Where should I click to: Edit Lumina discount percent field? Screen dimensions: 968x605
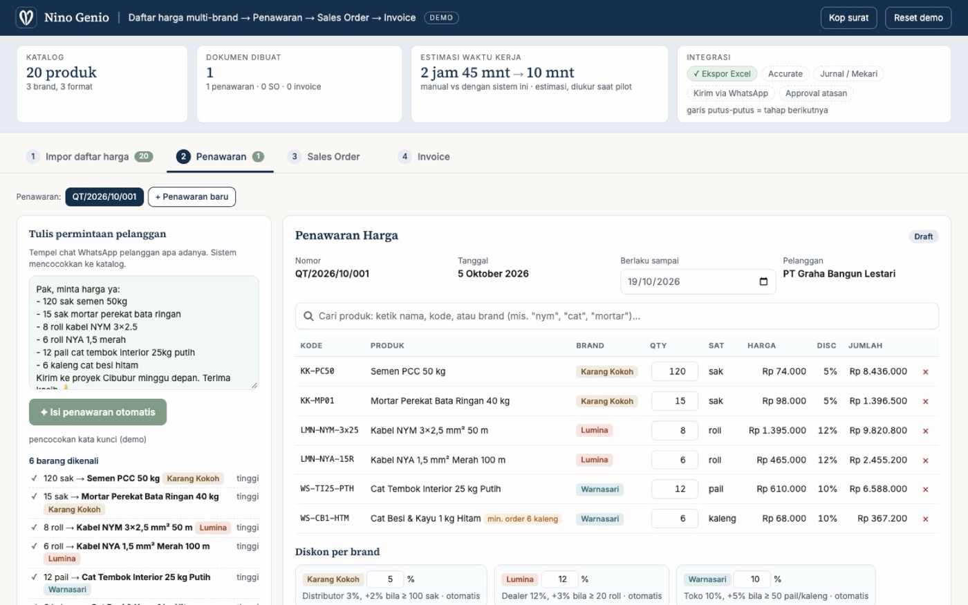click(559, 579)
